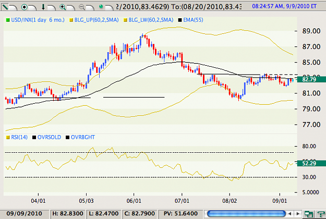The image size is (326, 219).
Task: Click the green 52.29 RSI value tag
Action: pos(311,163)
